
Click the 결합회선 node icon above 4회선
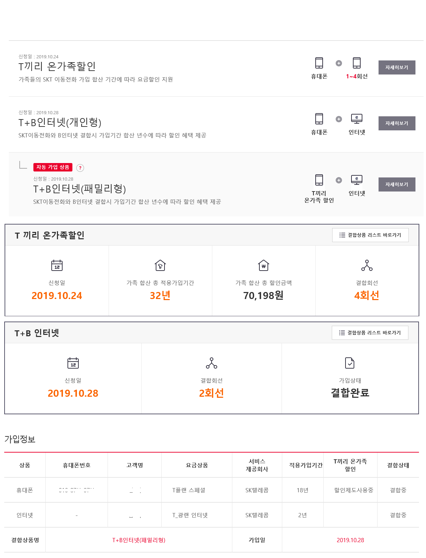[367, 266]
